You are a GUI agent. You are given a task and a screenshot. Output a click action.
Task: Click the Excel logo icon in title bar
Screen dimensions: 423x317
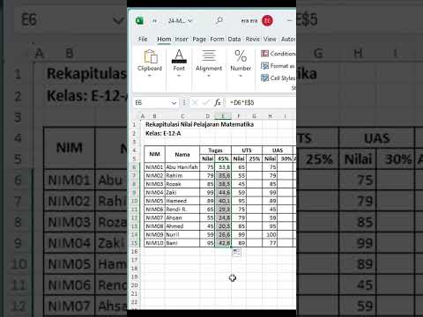139,20
